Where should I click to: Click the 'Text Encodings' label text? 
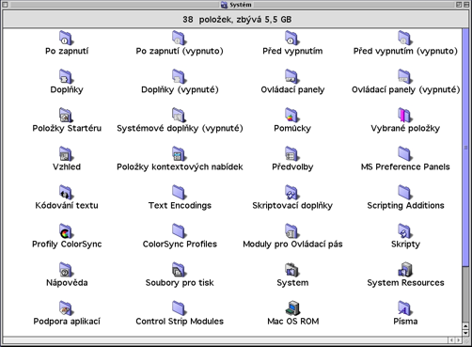click(180, 206)
